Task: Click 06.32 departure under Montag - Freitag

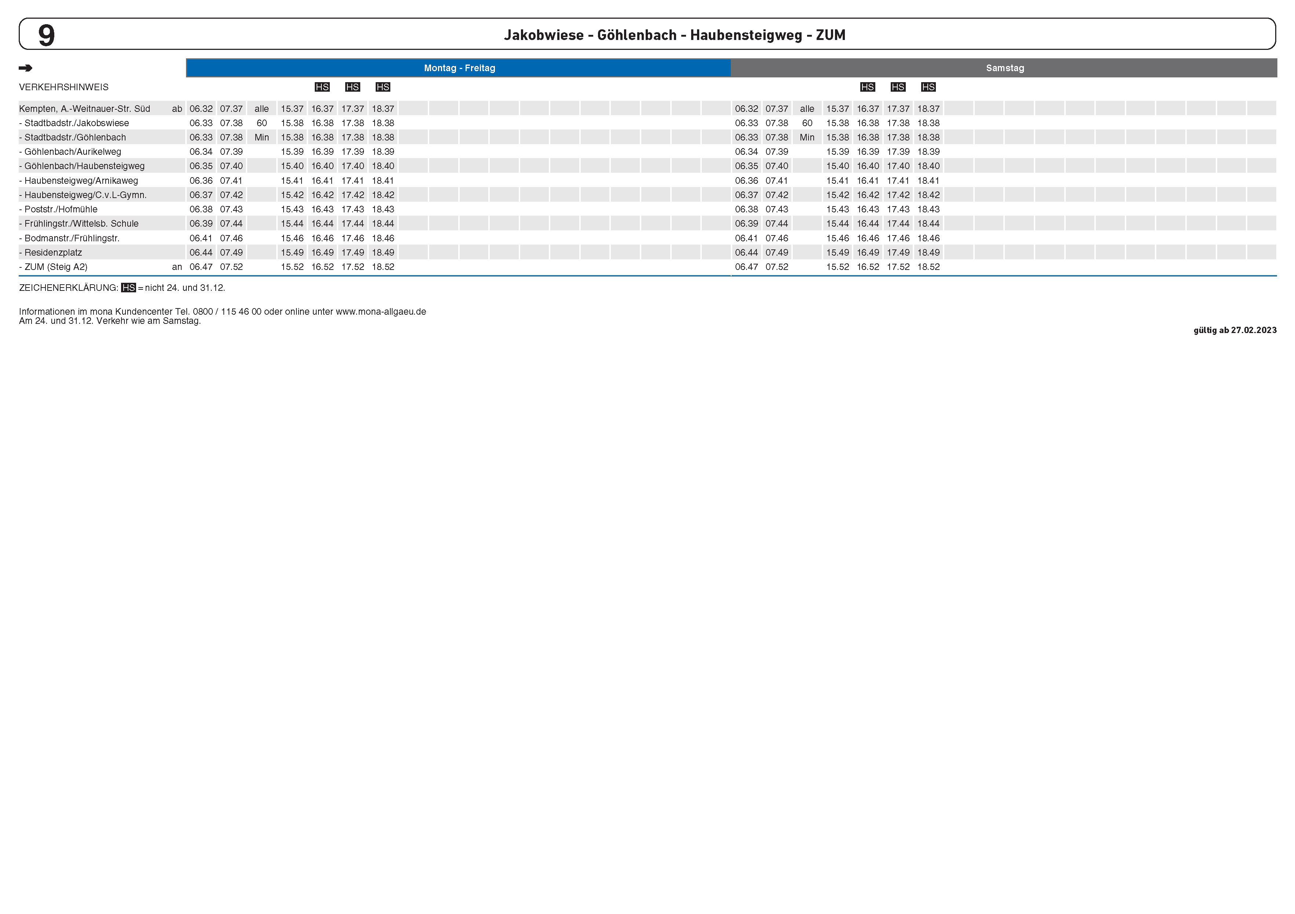Action: (x=201, y=109)
